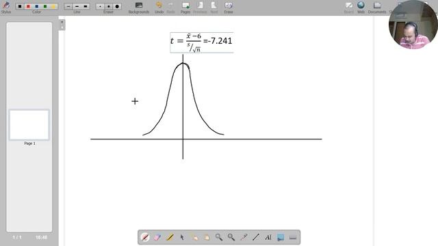The image size is (438, 246).
Task: Click the t-statistic formula text box
Action: tap(202, 42)
